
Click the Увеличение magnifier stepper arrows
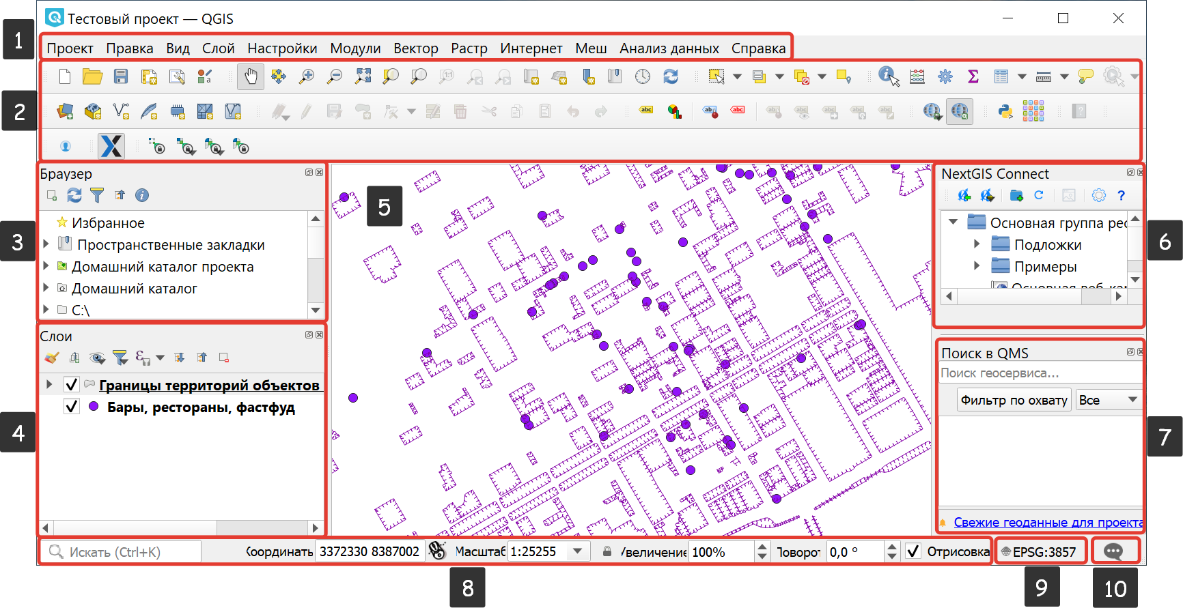pyautogui.click(x=762, y=551)
